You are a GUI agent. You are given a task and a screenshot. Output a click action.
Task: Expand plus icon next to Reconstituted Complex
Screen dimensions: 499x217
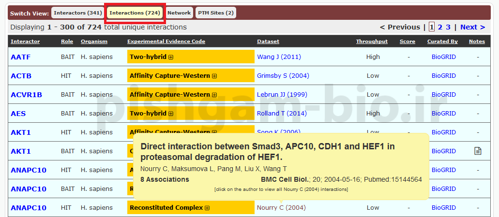207,208
